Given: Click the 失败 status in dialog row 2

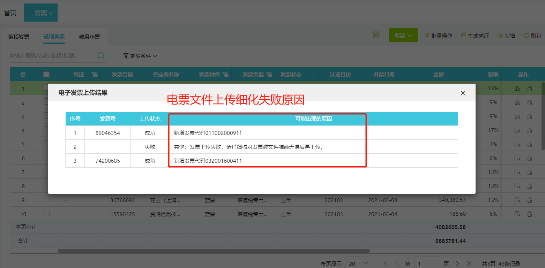Looking at the screenshot, I should click(150, 147).
